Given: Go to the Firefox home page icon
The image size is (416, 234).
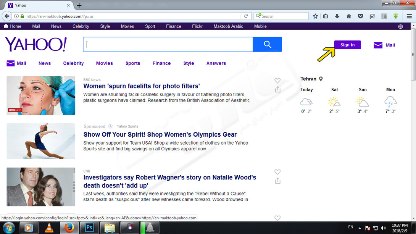Looking at the screenshot, I should (x=349, y=16).
